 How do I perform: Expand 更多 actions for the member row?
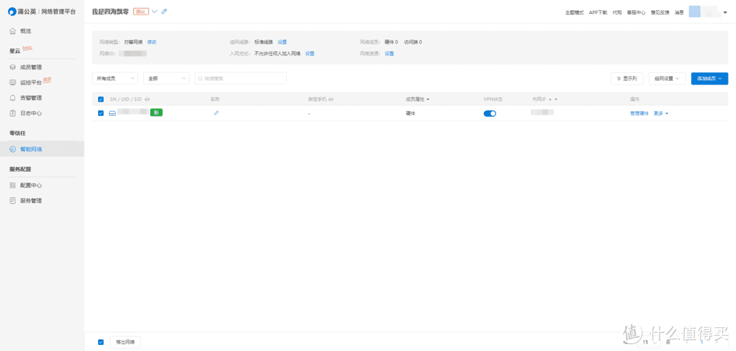[661, 113]
